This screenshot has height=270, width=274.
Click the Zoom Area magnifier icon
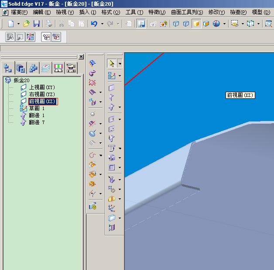tap(269, 24)
